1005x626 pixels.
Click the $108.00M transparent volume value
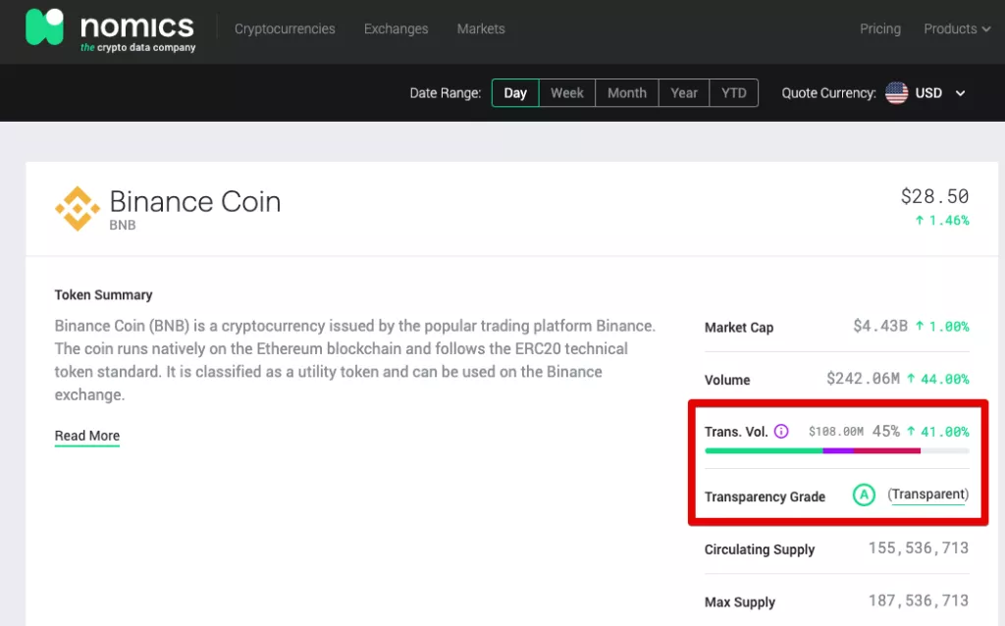pyautogui.click(x=836, y=431)
